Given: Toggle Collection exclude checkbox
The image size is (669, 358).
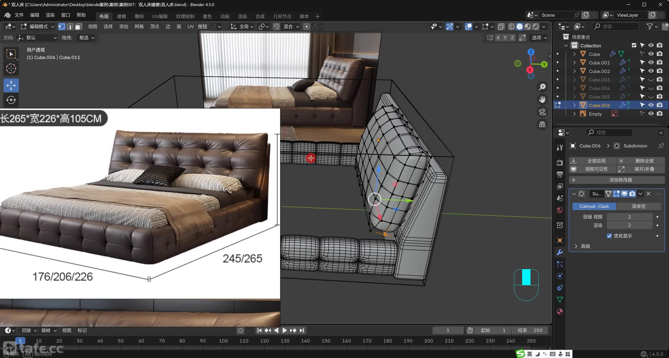Looking at the screenshot, I should pos(634,45).
